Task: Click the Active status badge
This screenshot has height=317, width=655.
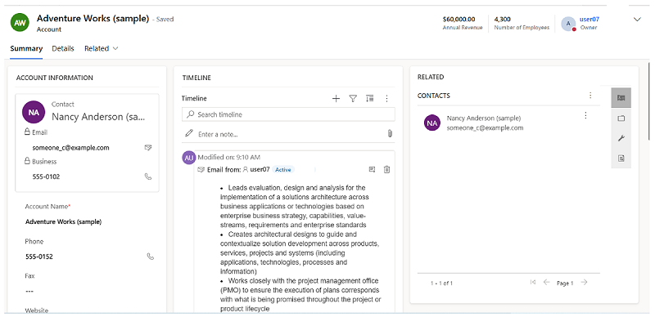Action: coord(283,170)
